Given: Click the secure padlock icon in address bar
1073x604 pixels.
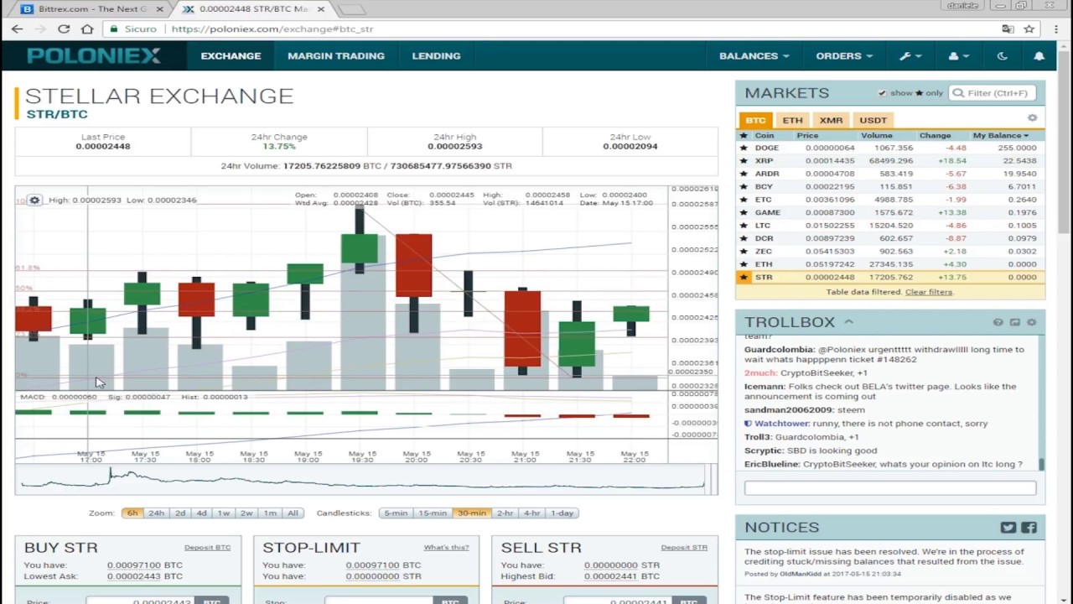Looking at the screenshot, I should click(x=114, y=29).
